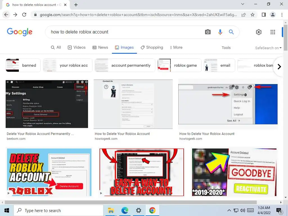Launch Microsoft Edge from taskbar
The height and width of the screenshot is (216, 288).
point(125,210)
